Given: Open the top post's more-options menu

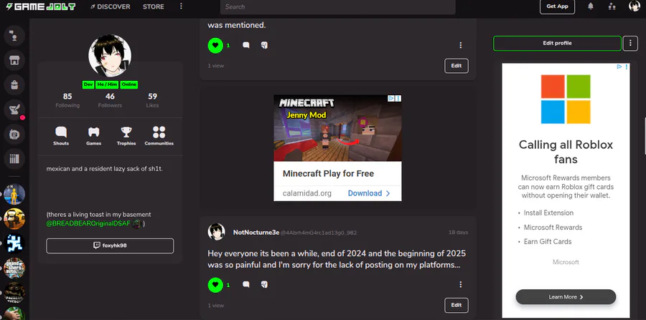Looking at the screenshot, I should [461, 45].
